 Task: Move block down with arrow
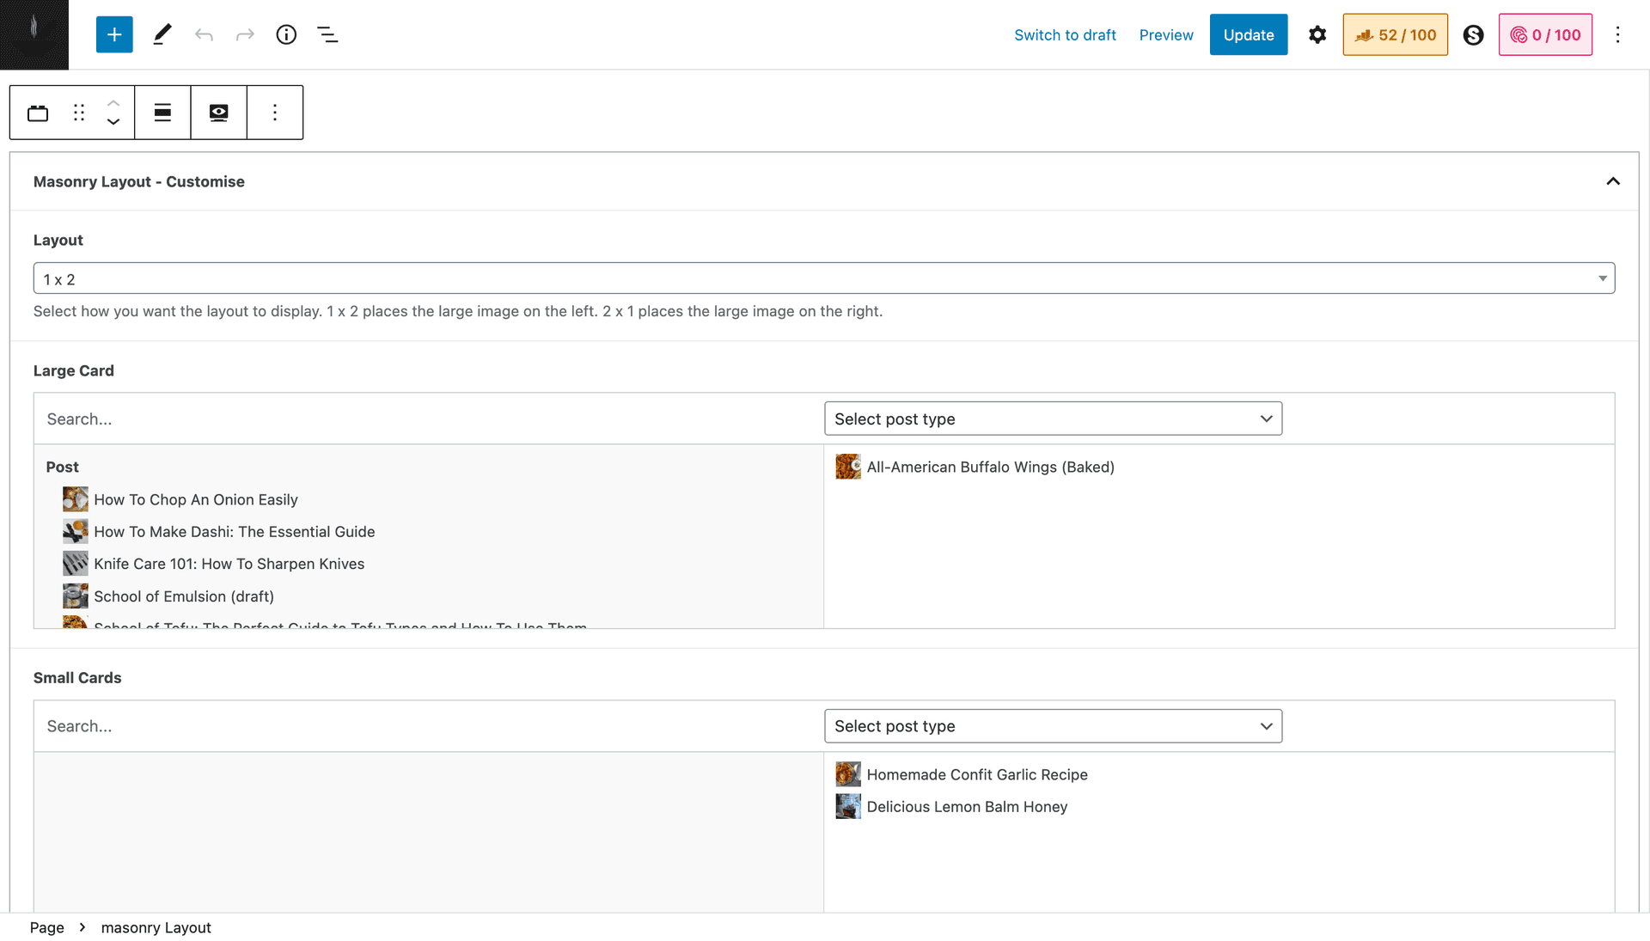(x=113, y=123)
